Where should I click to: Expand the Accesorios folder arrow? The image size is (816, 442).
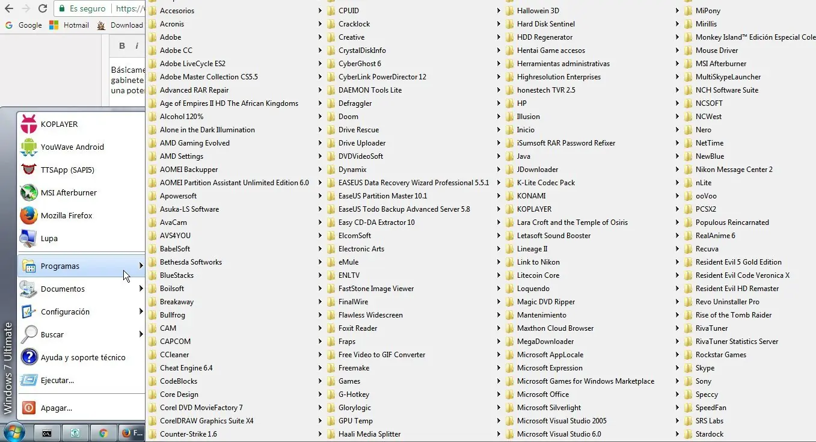coord(320,11)
